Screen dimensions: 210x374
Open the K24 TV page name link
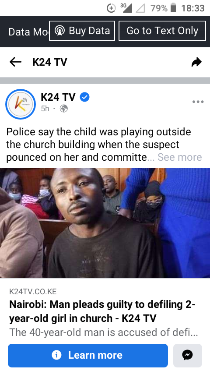[x=58, y=97]
